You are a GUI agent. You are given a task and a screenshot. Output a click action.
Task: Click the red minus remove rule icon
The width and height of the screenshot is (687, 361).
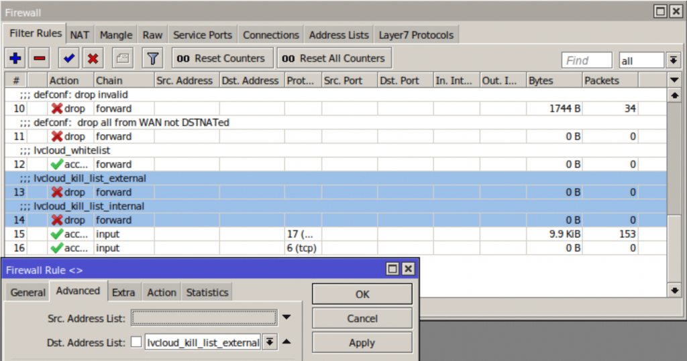click(x=40, y=59)
